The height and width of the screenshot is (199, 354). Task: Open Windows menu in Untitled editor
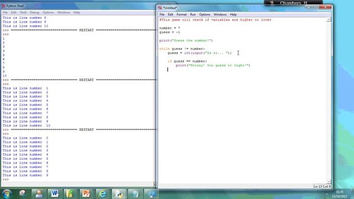(x=220, y=14)
